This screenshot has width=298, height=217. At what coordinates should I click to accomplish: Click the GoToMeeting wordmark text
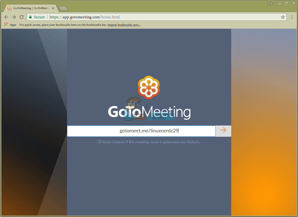(149, 112)
